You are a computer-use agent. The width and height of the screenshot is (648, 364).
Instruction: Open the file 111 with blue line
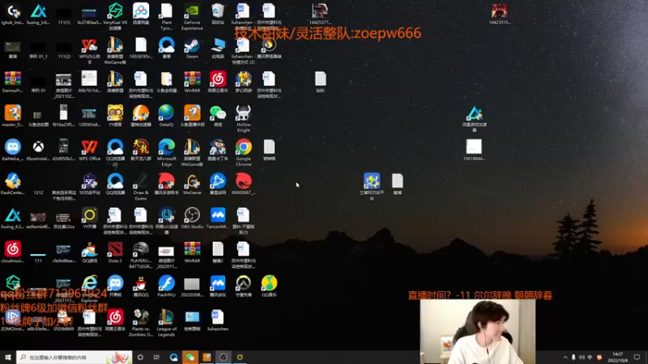[x=38, y=255]
